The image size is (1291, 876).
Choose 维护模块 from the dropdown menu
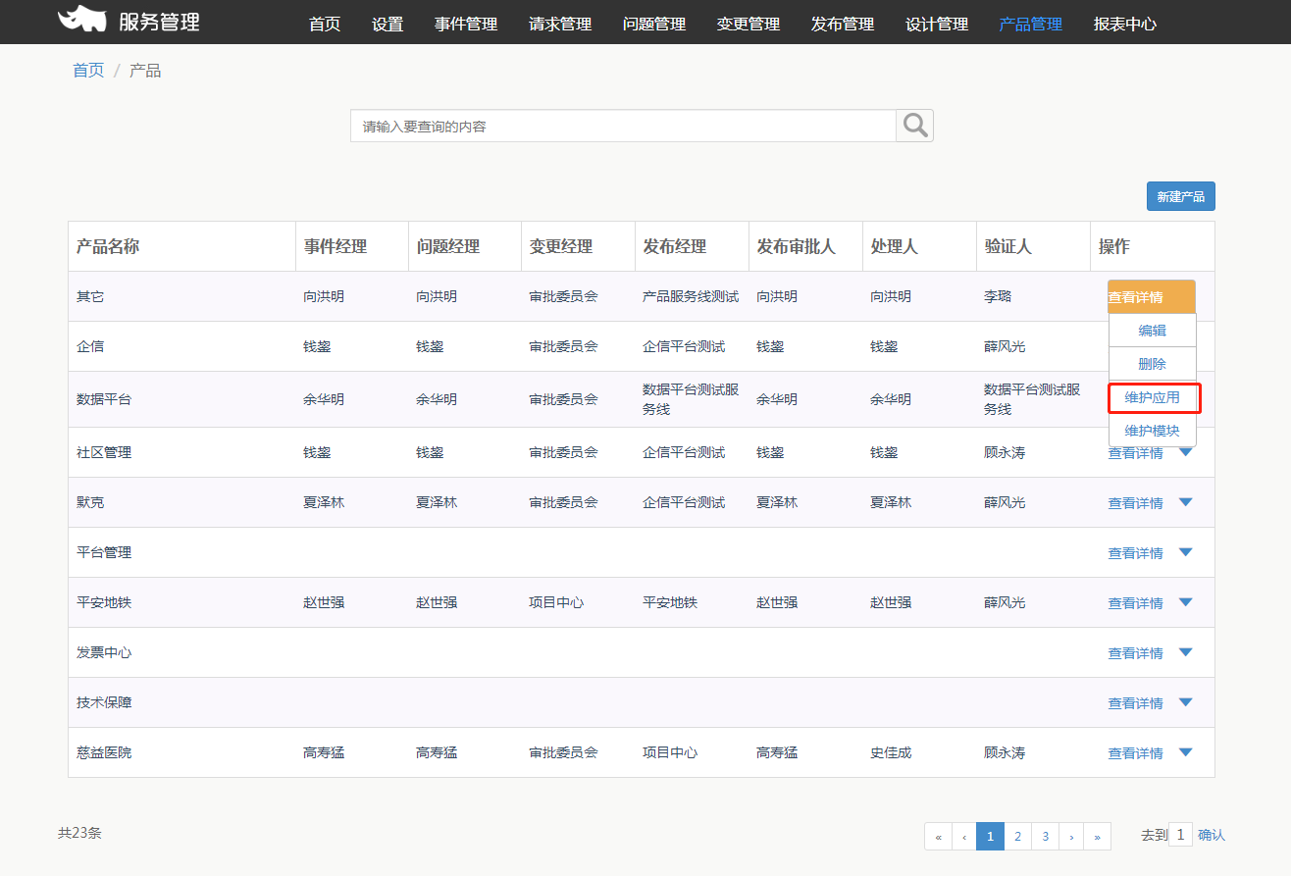[1153, 431]
